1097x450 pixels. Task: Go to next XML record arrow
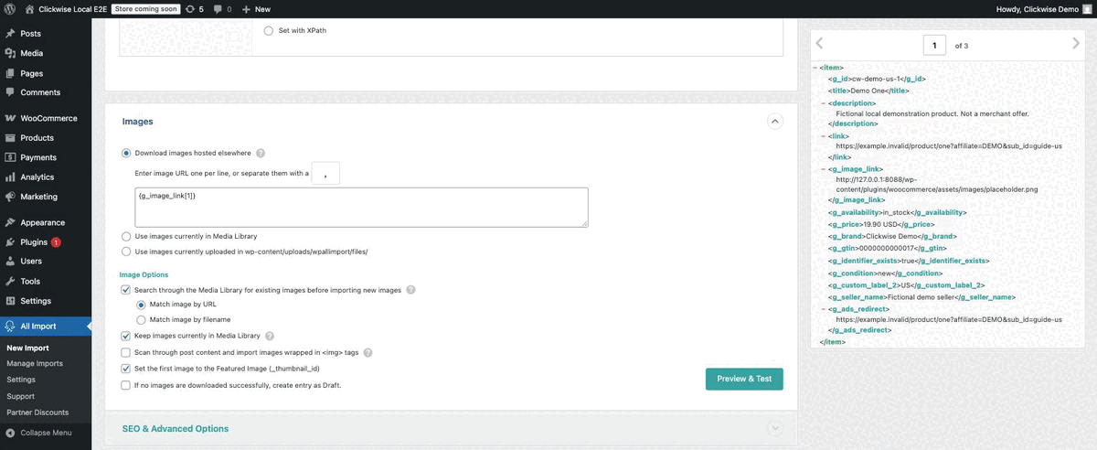1076,44
